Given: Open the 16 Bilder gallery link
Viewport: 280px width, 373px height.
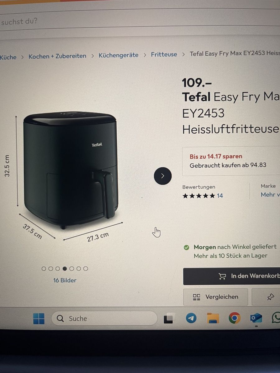Looking at the screenshot, I should (65, 280).
